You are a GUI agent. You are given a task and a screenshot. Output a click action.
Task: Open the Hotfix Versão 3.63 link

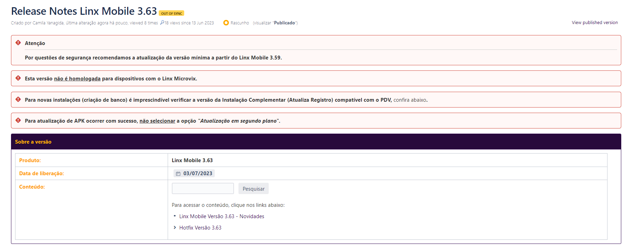click(200, 228)
